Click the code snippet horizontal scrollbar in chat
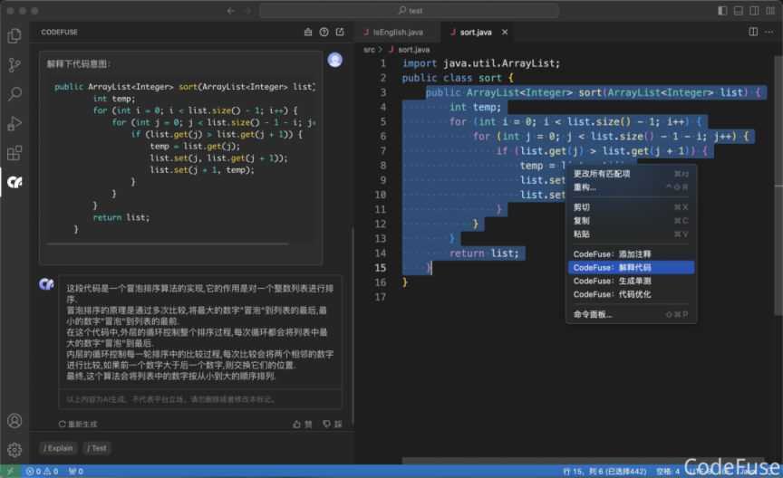 tap(168, 244)
